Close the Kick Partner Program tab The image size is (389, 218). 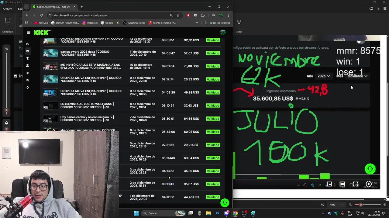click(x=74, y=7)
